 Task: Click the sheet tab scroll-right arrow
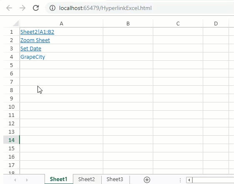[x=27, y=180]
